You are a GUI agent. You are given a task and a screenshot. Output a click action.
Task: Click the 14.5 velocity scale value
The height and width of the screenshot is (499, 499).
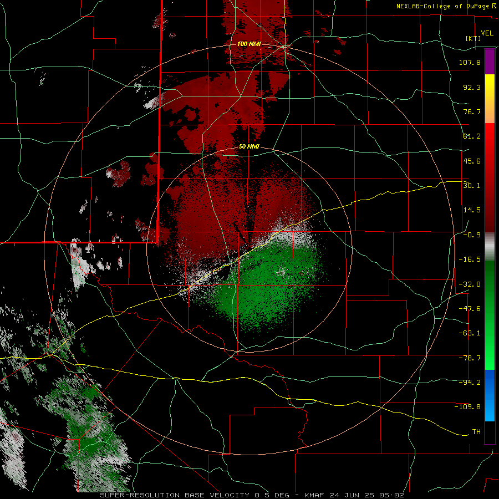pyautogui.click(x=472, y=210)
